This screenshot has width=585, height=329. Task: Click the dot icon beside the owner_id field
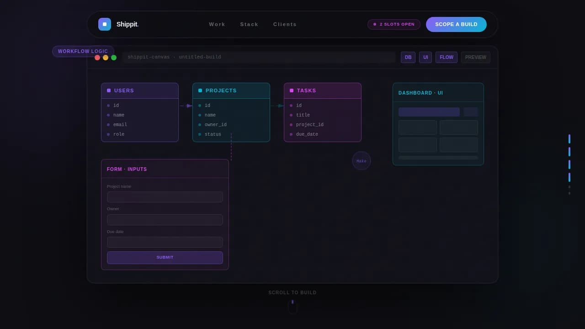200,124
